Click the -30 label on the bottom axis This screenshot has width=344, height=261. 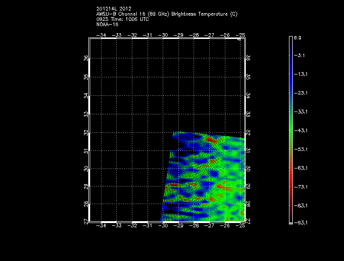pyautogui.click(x=164, y=226)
